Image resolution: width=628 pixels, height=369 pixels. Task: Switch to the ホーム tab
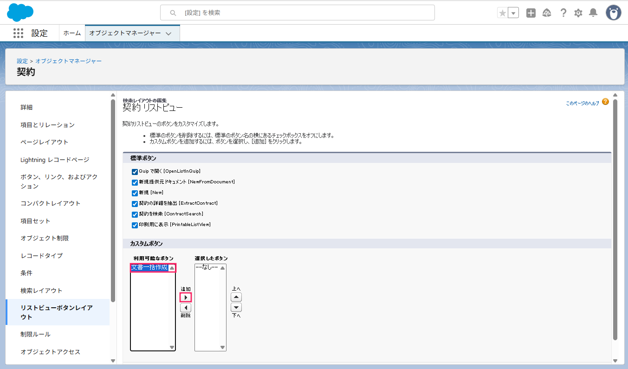point(72,33)
